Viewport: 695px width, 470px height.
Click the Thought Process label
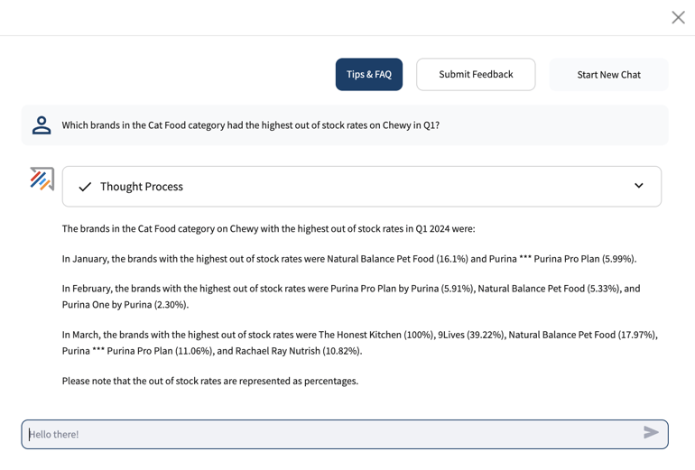click(x=142, y=187)
